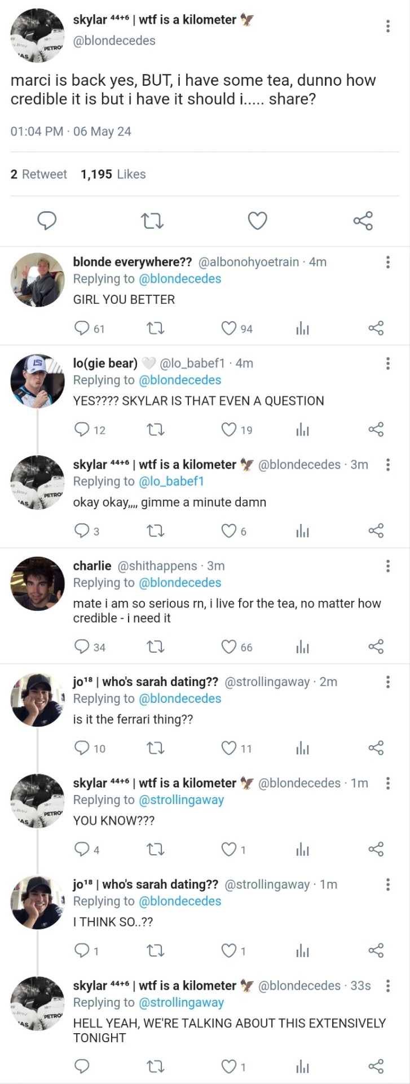Like the 'GIRL YOU BETTER' reply
Screen dimensions: 410x1084
(229, 328)
